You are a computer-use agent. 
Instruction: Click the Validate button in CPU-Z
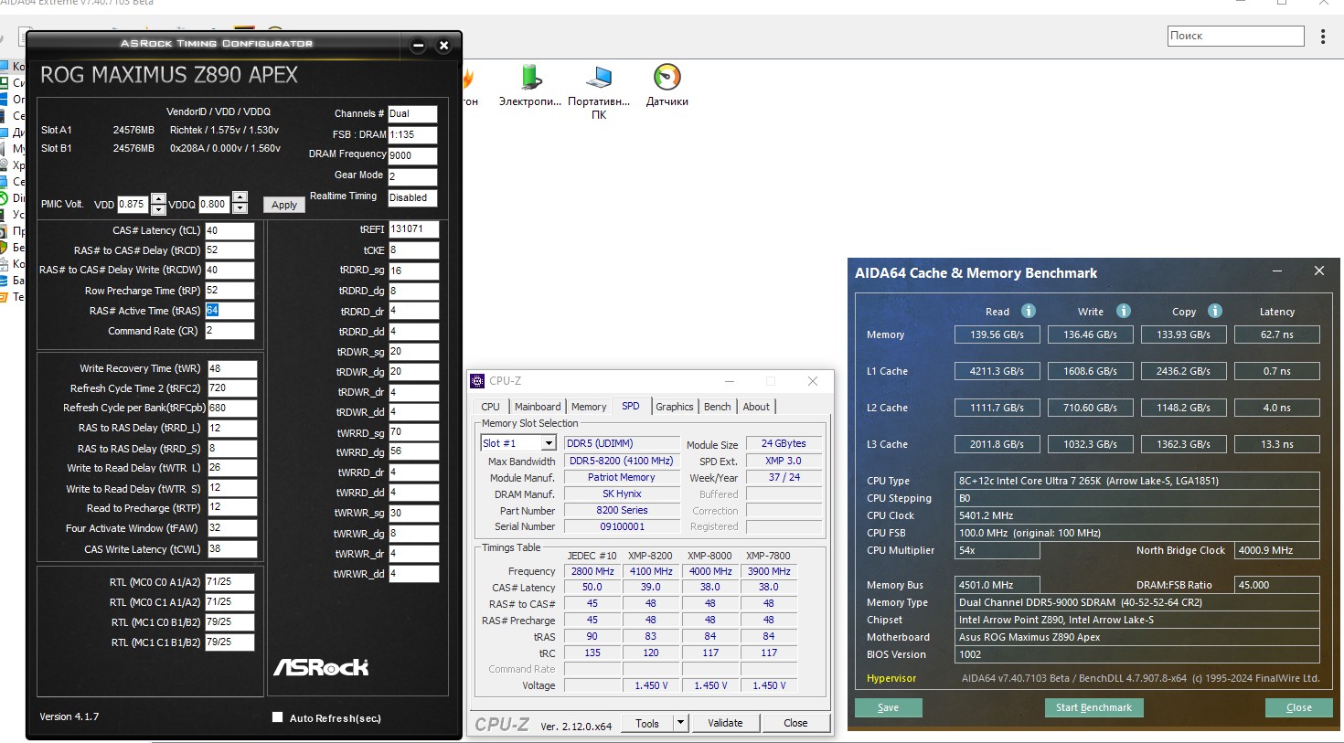725,723
